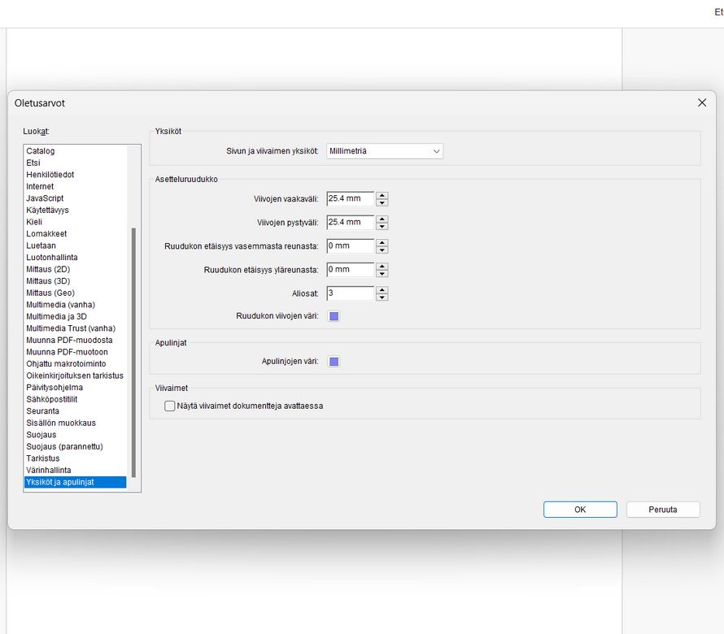Select Värinhallinta category
724x634 pixels.
pyautogui.click(x=76, y=470)
